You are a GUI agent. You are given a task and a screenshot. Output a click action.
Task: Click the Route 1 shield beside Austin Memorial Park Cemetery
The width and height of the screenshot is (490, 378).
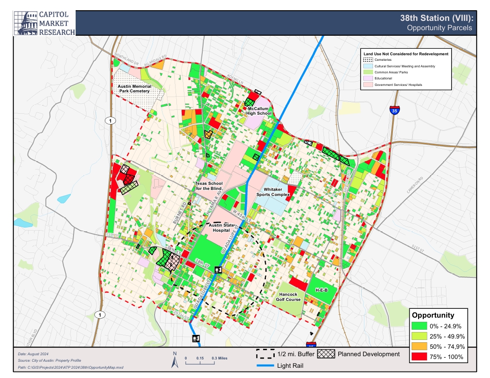pos(110,121)
